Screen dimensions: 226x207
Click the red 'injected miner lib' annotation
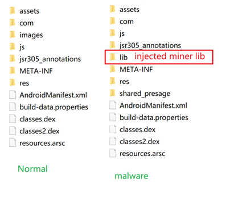(170, 56)
